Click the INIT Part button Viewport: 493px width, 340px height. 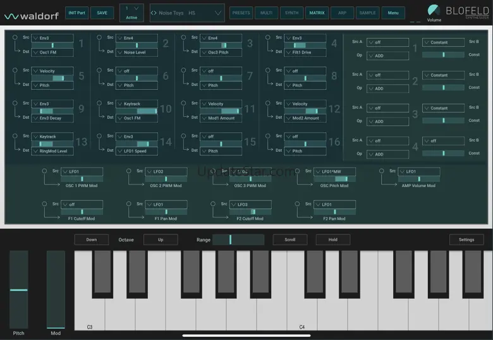point(76,13)
